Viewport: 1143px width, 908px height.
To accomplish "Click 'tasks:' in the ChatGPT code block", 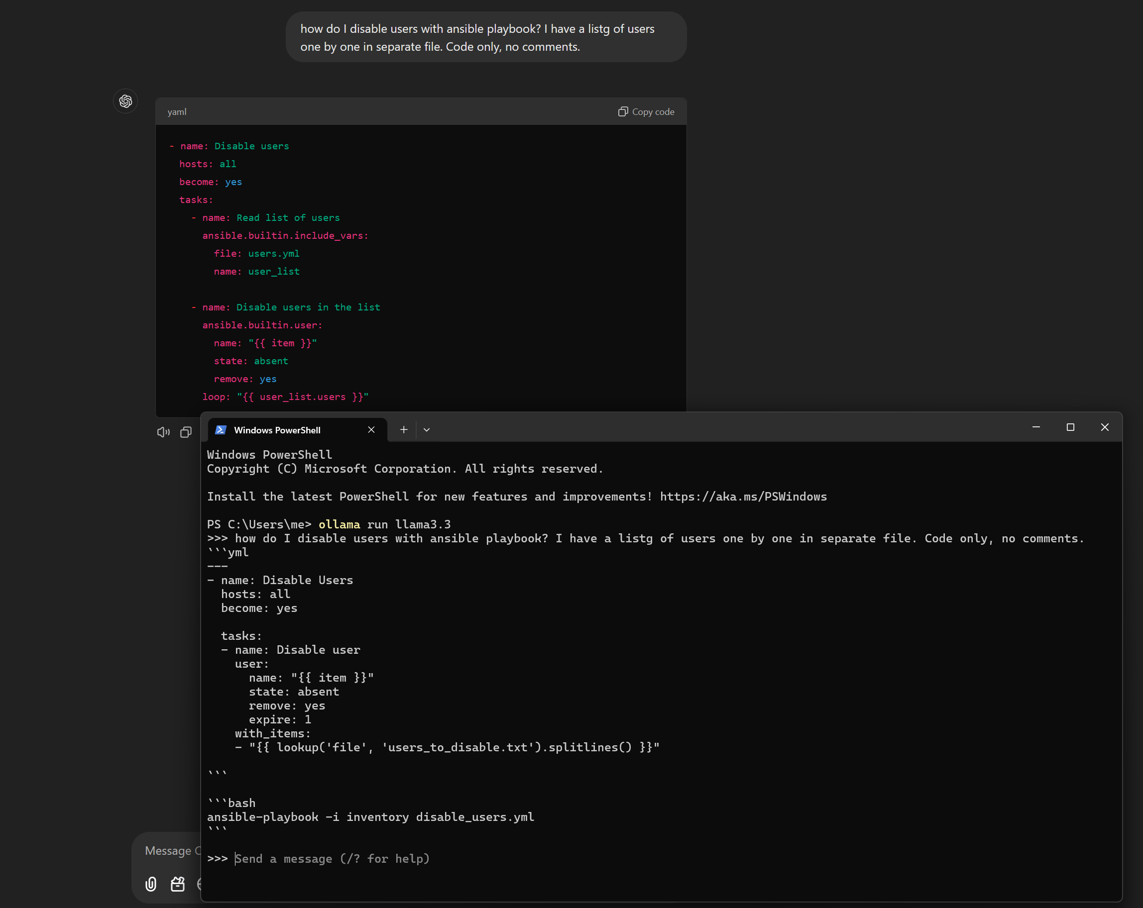I will tap(196, 200).
